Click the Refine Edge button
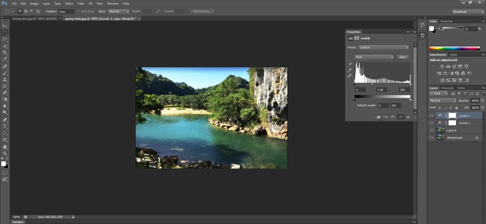The width and height of the screenshot is (486, 224). [202, 11]
